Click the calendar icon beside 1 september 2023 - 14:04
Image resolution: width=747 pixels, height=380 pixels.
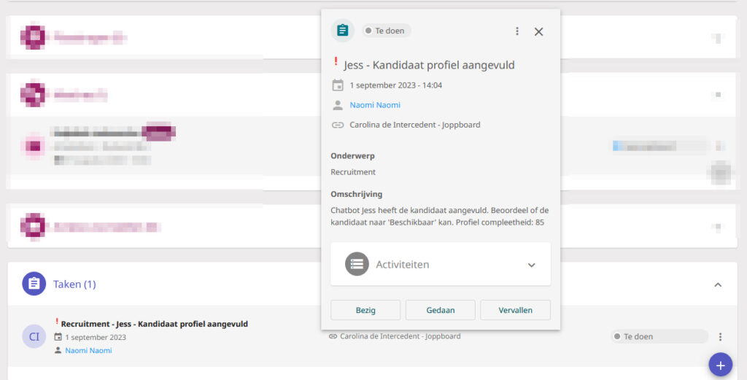pyautogui.click(x=338, y=85)
